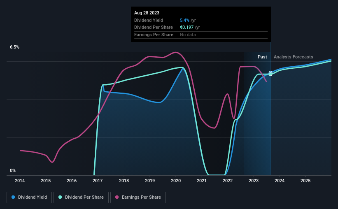This screenshot has width=338, height=209.
Task: Select the 2014 x-axis year label
Action: click(x=20, y=181)
